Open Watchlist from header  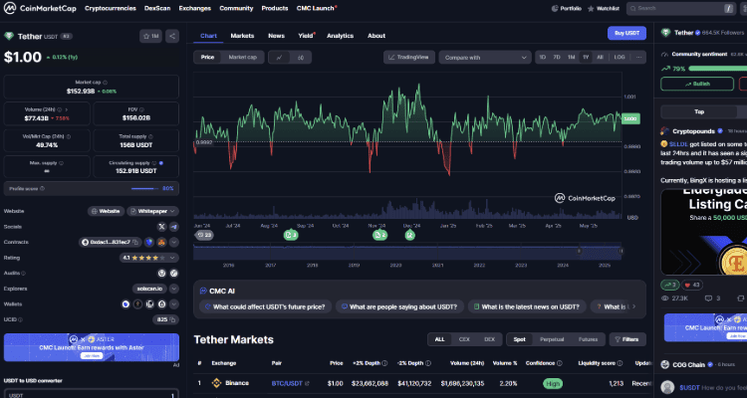(x=604, y=9)
